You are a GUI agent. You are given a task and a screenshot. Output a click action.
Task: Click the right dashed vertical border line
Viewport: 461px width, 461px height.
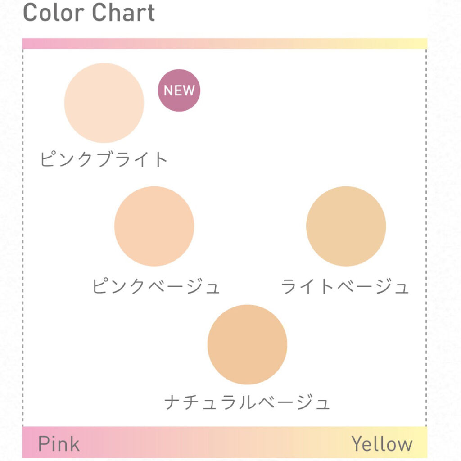coord(426,234)
